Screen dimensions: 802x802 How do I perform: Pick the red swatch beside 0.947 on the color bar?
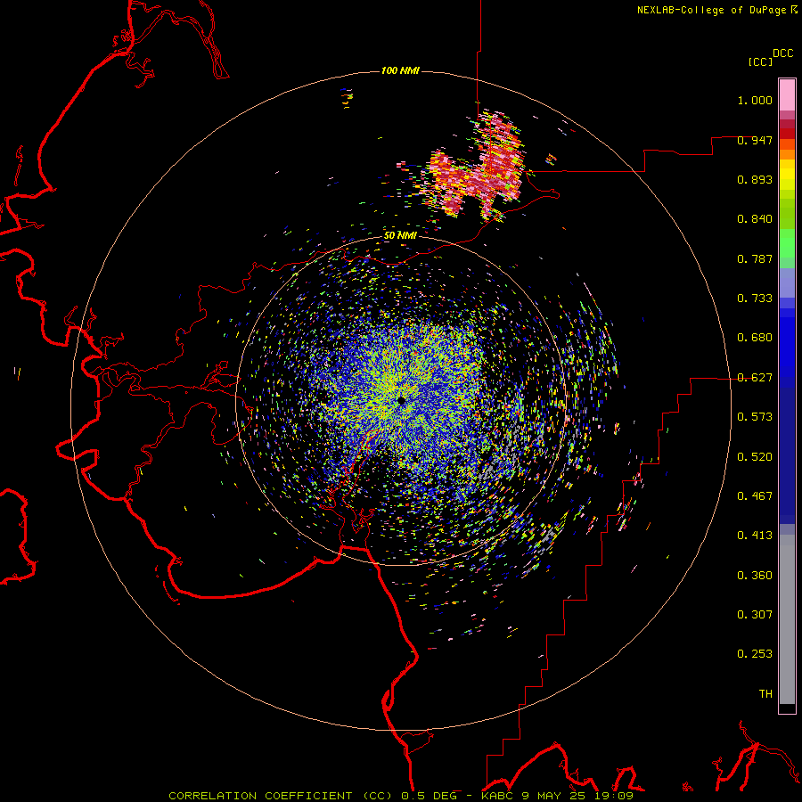pyautogui.click(x=787, y=134)
